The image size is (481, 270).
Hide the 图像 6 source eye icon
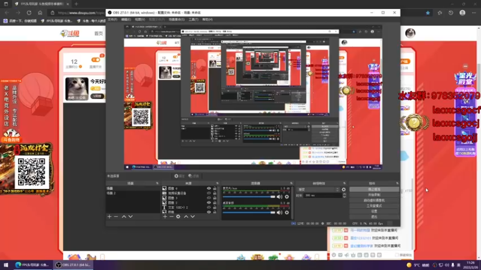pos(209,188)
